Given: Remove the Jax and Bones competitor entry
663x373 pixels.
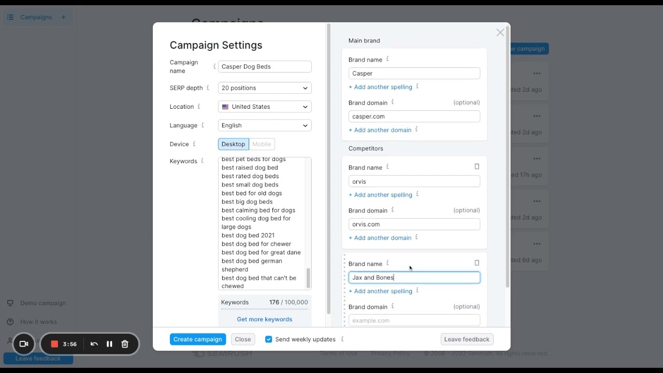Looking at the screenshot, I should click(477, 263).
